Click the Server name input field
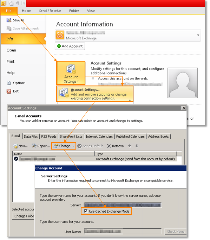This screenshot has width=210, height=240. (123, 205)
